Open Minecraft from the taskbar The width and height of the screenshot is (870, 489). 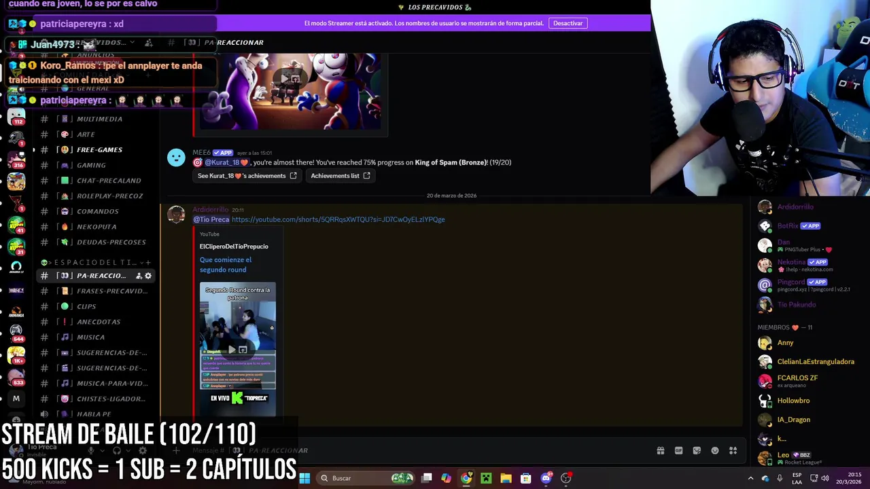tap(486, 478)
